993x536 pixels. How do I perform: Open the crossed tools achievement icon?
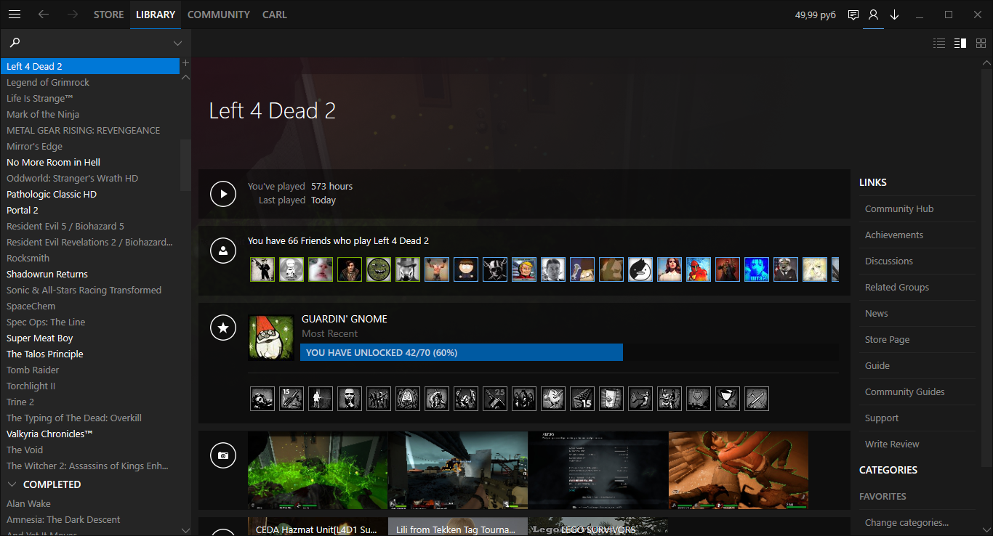coord(757,399)
